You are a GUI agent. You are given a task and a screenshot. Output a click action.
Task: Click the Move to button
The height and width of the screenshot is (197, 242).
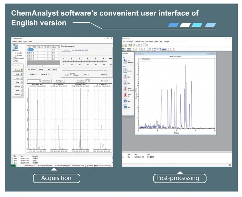tap(103, 75)
